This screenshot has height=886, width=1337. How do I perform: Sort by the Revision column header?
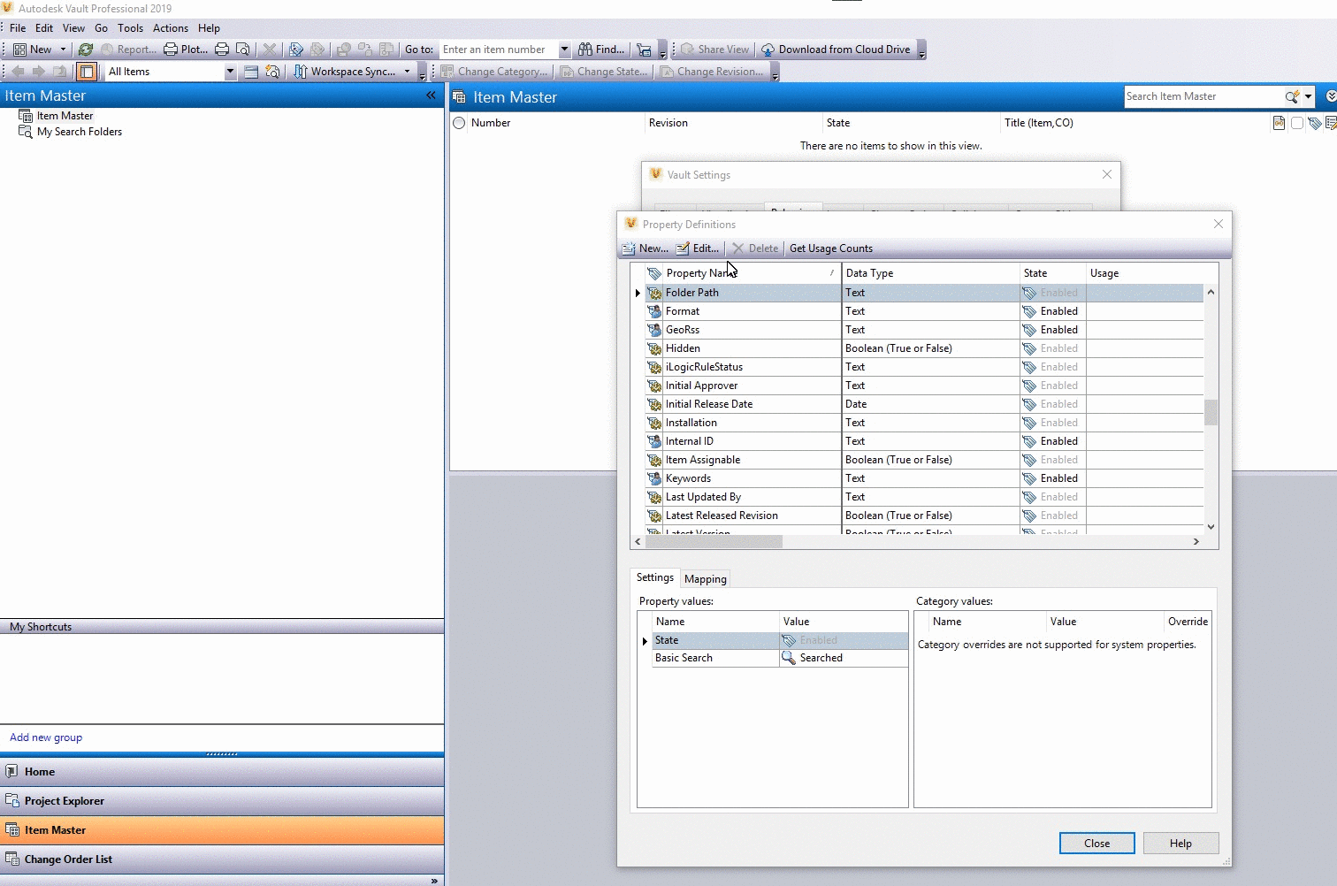coord(733,123)
